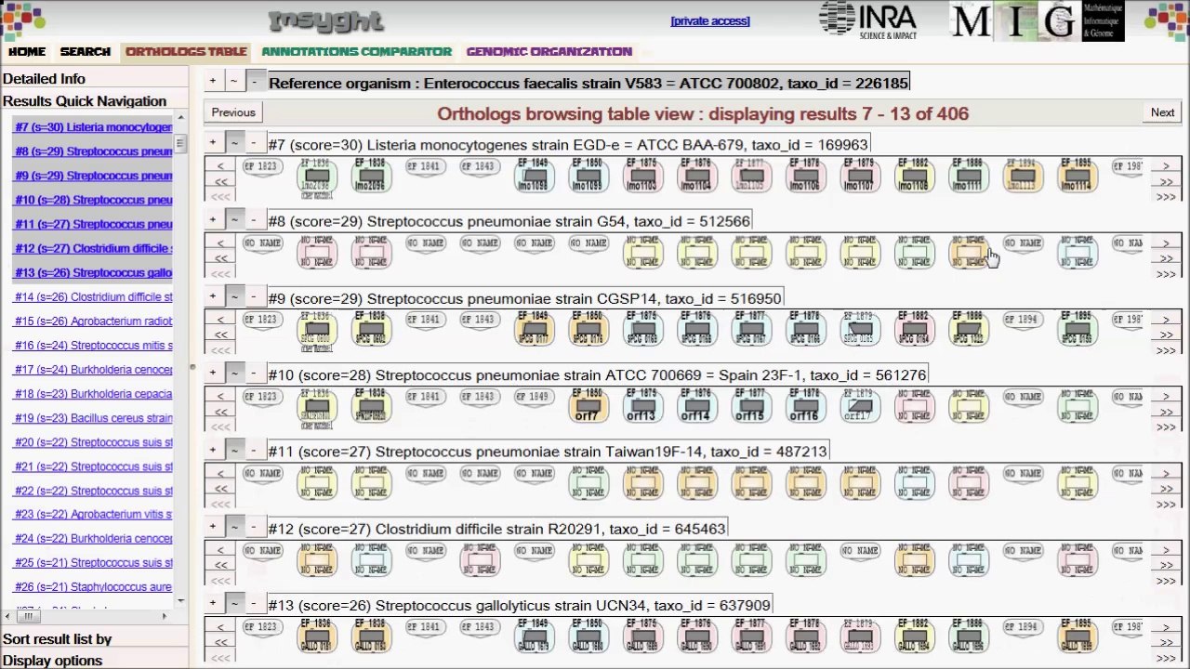Move #11 Taiwan19F-14 track one step right
This screenshot has height=669, width=1190.
1166,474
